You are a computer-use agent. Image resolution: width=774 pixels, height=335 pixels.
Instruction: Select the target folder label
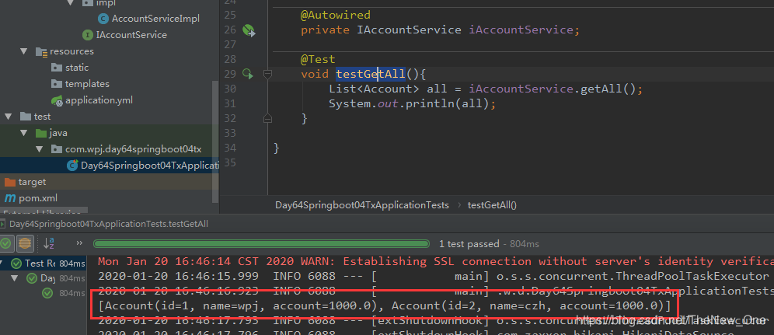(32, 182)
